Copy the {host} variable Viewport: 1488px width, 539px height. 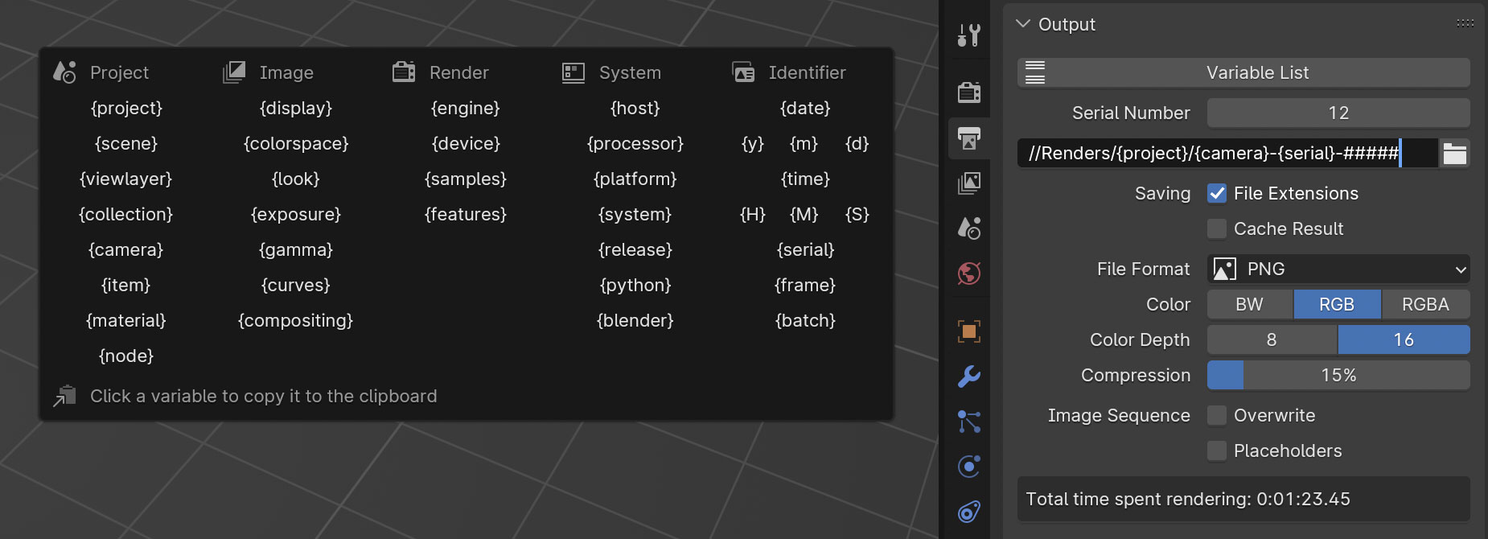tap(635, 108)
